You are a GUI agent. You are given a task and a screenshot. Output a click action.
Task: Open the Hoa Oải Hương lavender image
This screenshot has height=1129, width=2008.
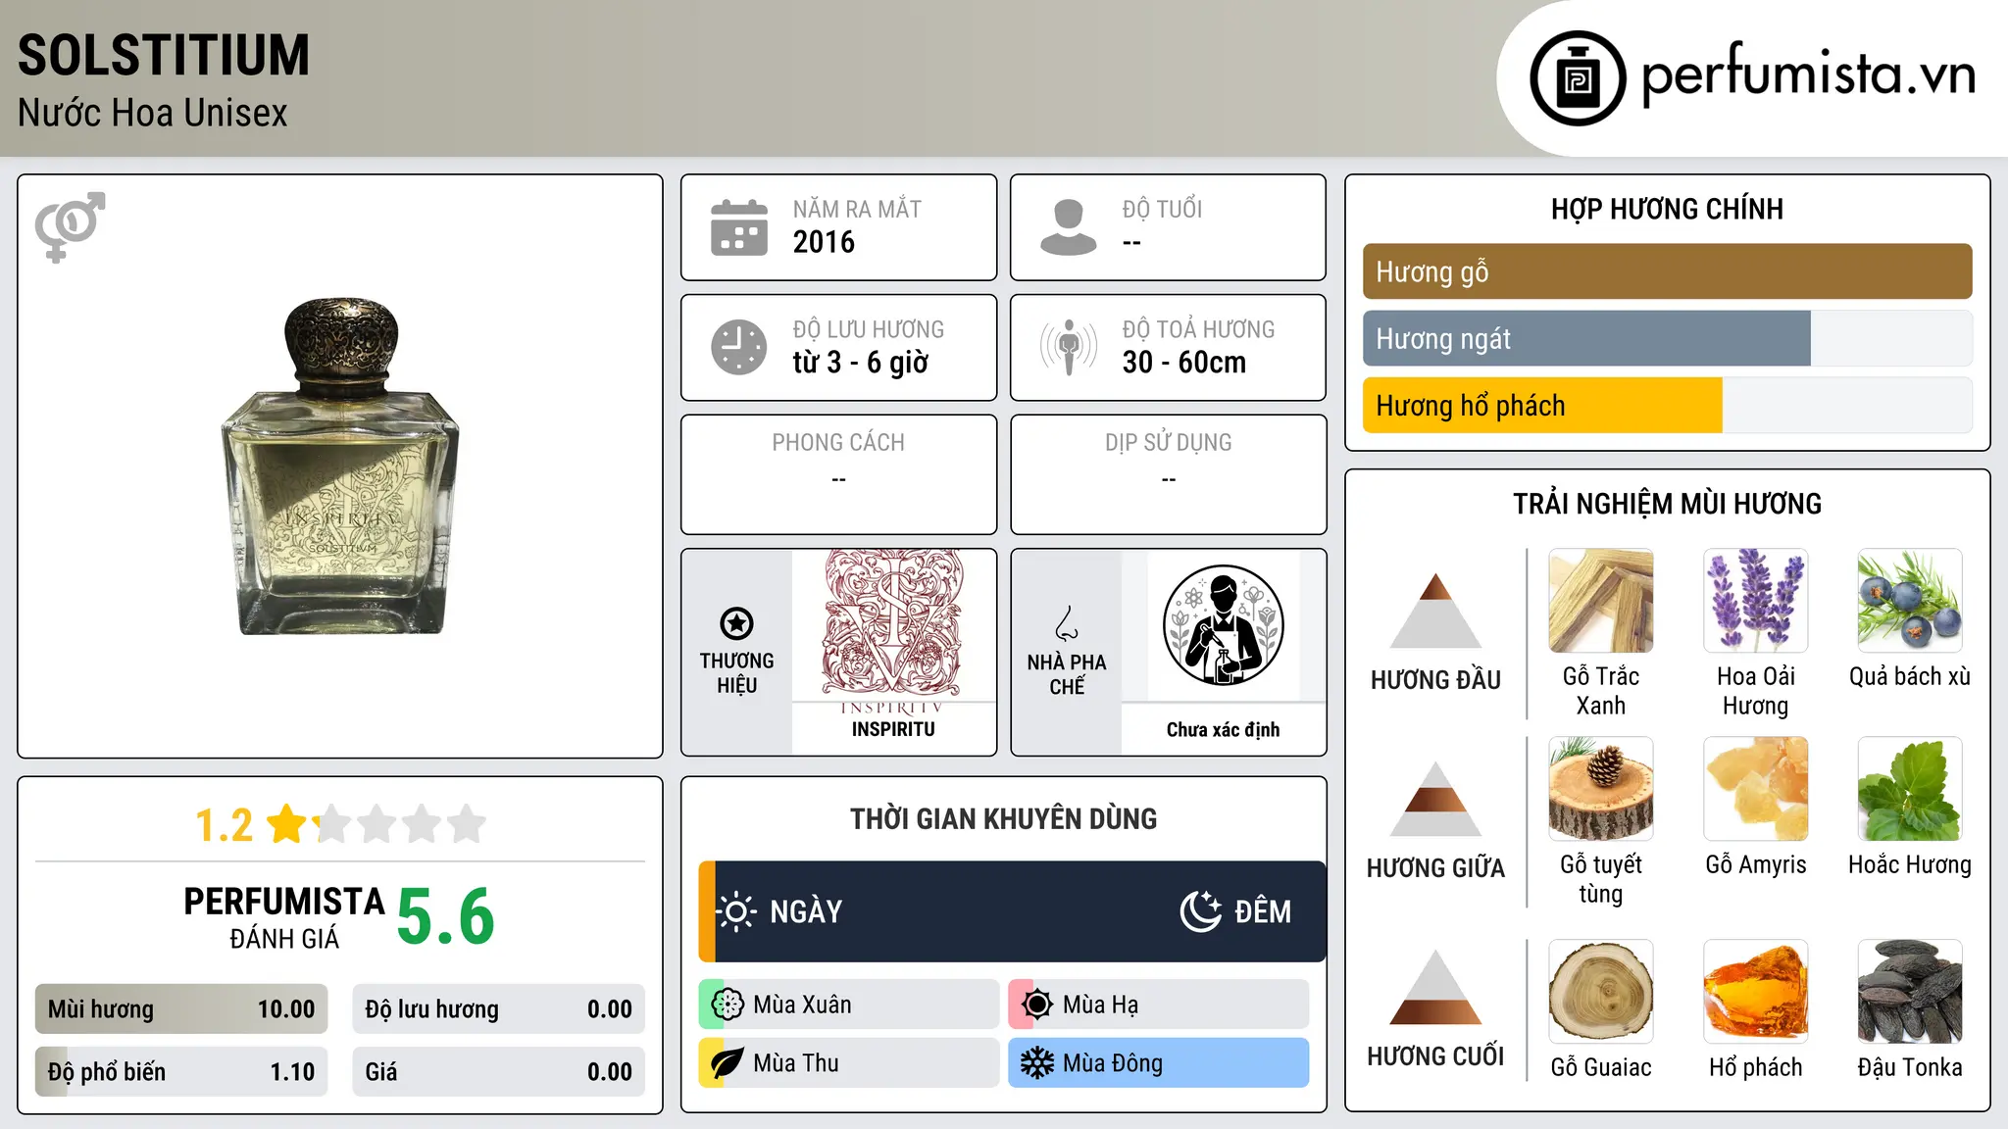(1756, 601)
